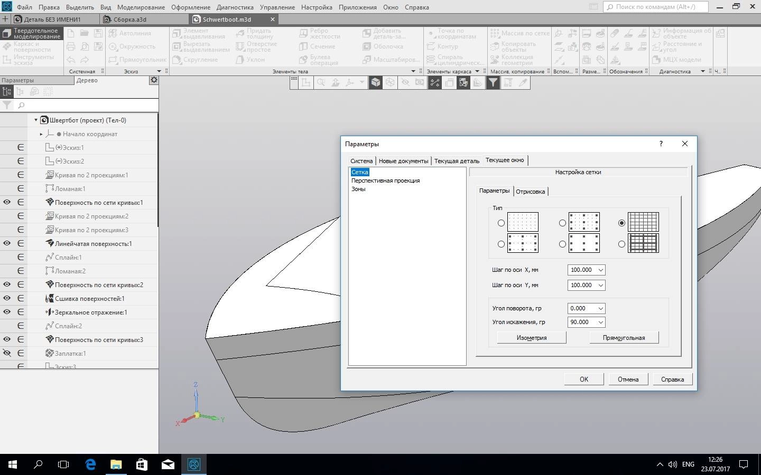Click the camera icon in the view toolbar
761x475 pixels.
(419, 82)
